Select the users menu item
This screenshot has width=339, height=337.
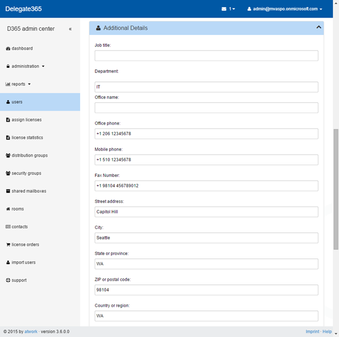[x=17, y=102]
